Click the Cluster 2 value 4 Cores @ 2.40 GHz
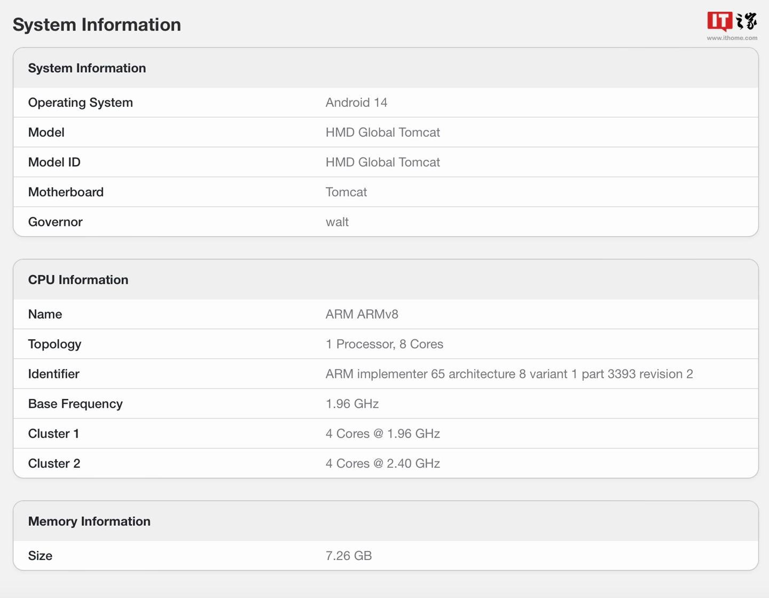 coord(382,464)
